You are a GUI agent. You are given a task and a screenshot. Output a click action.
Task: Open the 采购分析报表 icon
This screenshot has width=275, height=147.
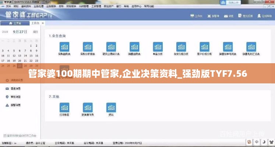click(x=88, y=47)
